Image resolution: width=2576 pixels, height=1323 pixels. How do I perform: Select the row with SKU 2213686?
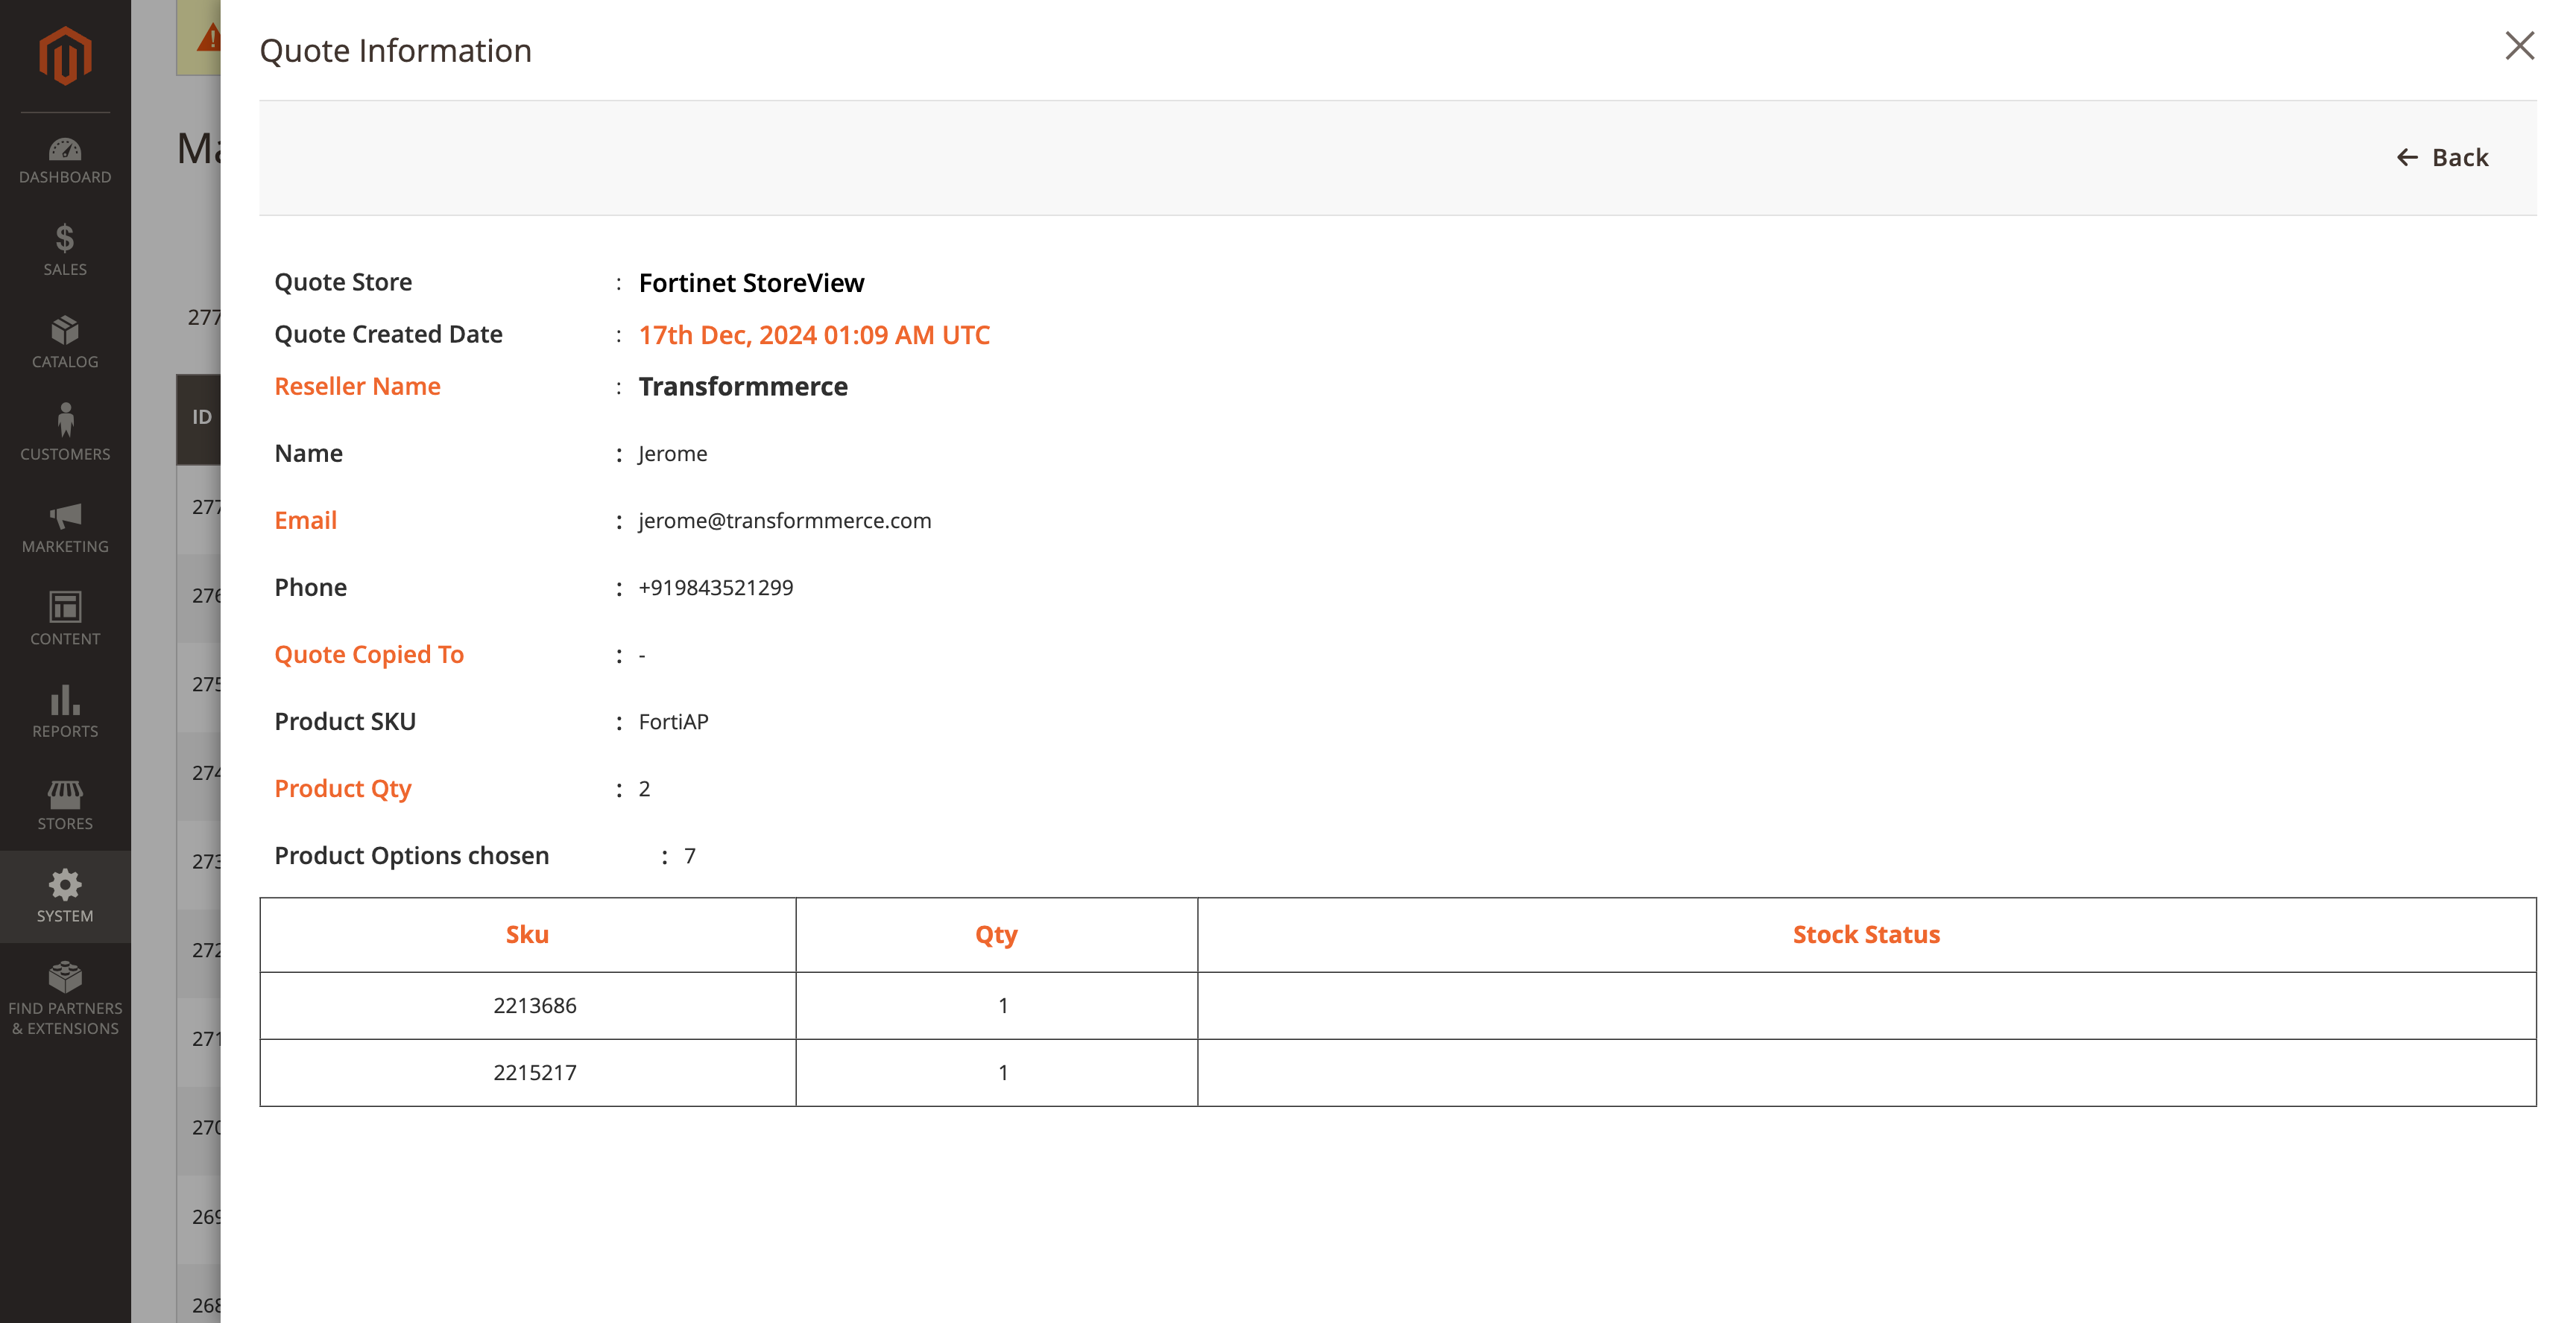(x=534, y=1005)
